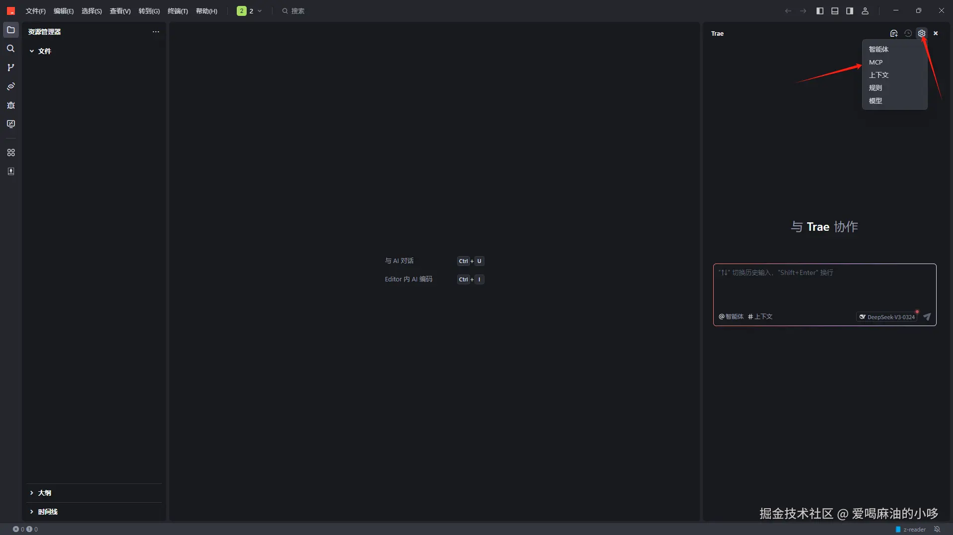Open the 帮助(H) menu

tap(206, 11)
